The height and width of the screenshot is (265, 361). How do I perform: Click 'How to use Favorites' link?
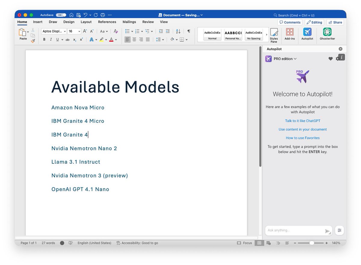click(303, 138)
